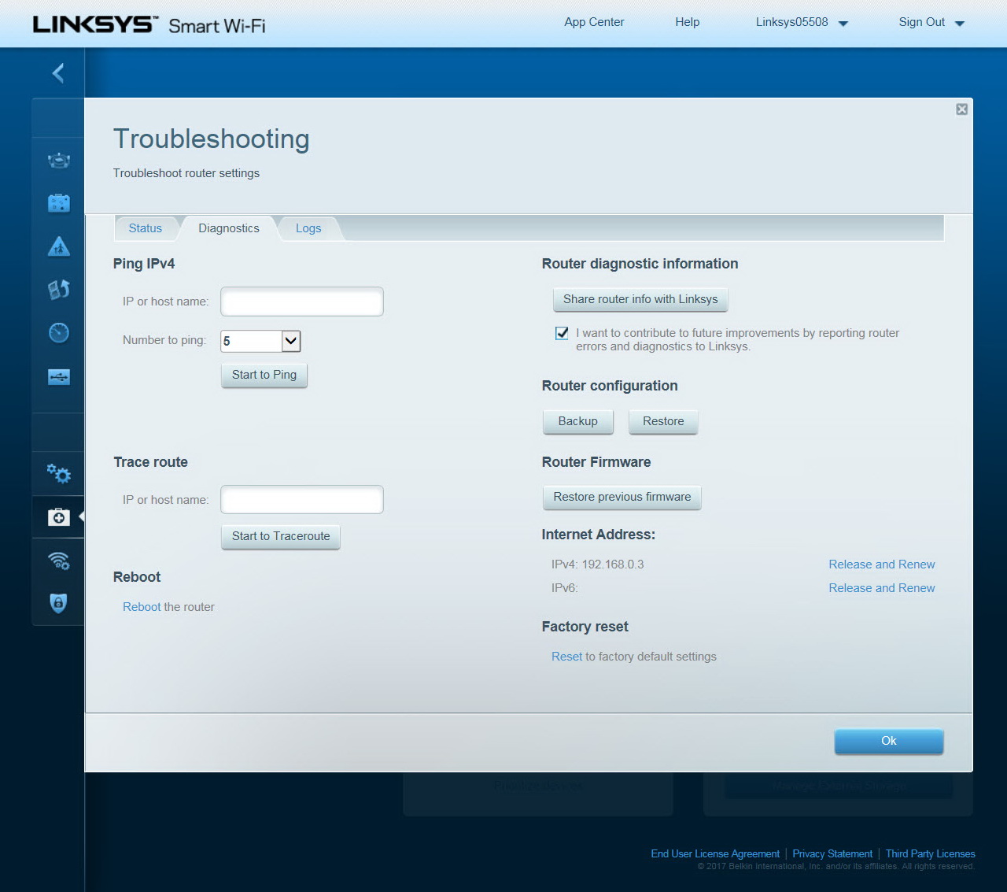Open Connectivity gears icon in sidebar
The width and height of the screenshot is (1007, 892).
click(x=59, y=473)
